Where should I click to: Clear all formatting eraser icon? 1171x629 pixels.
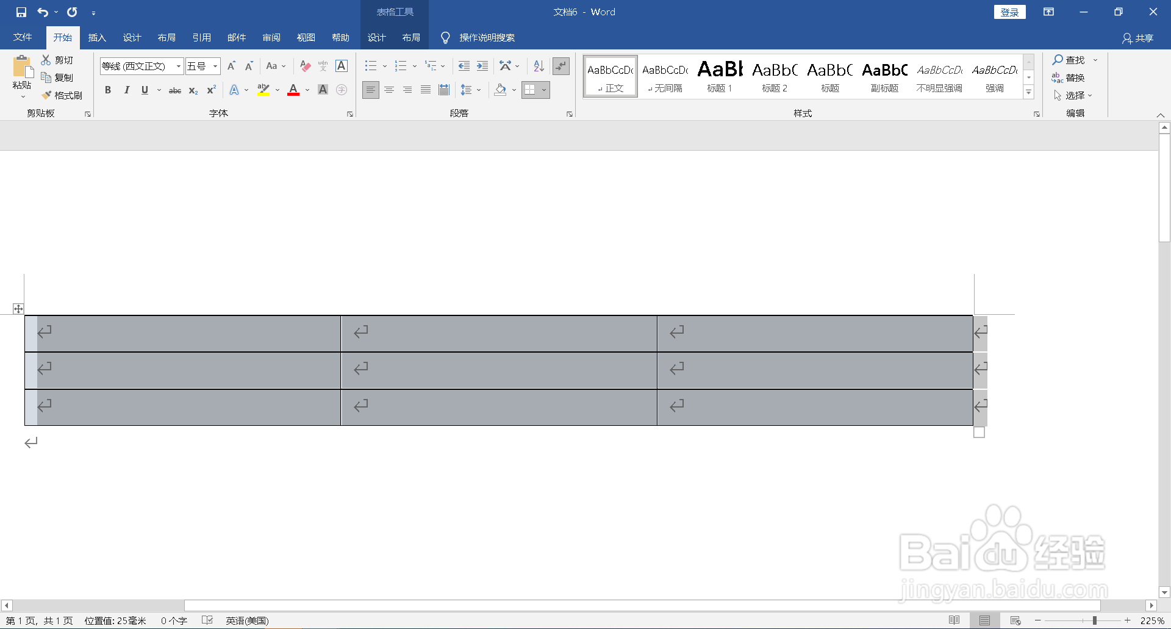306,66
